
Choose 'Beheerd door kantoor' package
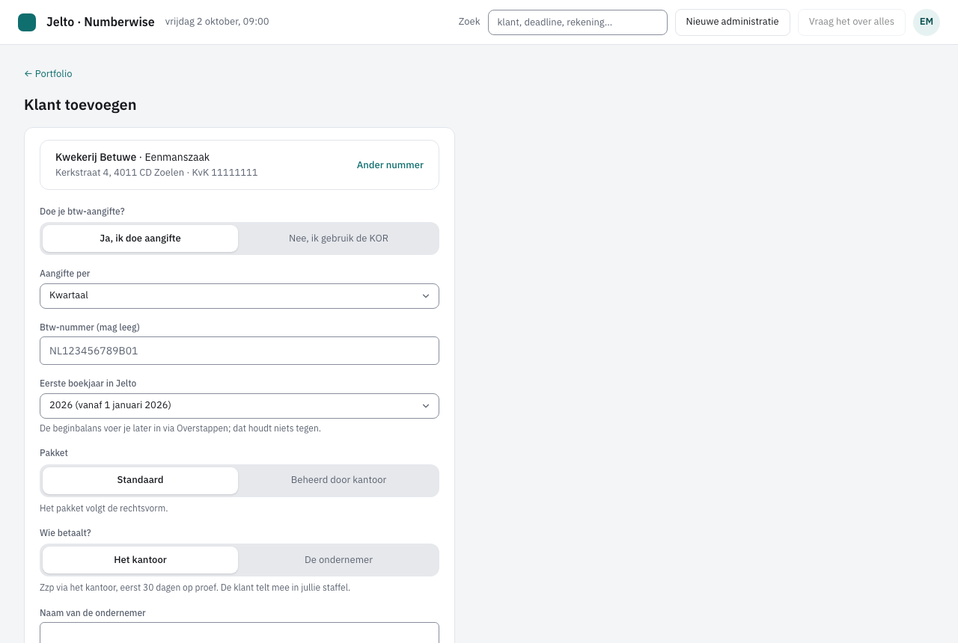click(338, 481)
